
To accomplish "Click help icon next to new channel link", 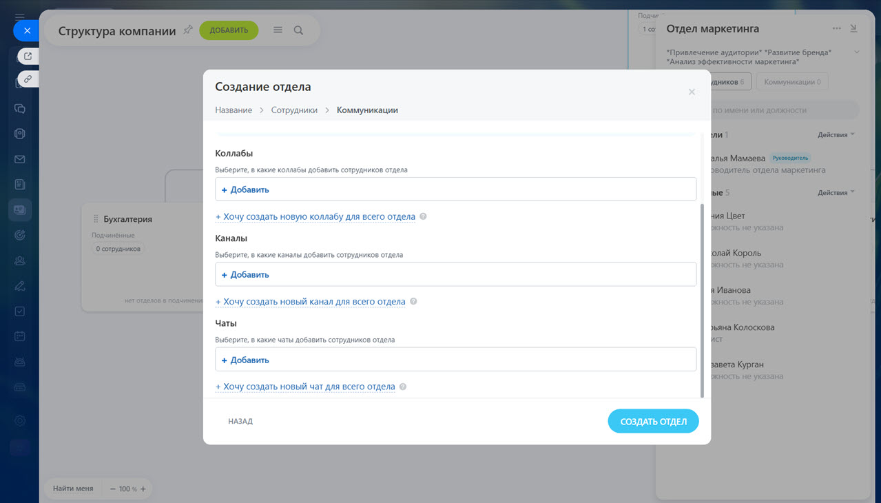I will click(413, 302).
